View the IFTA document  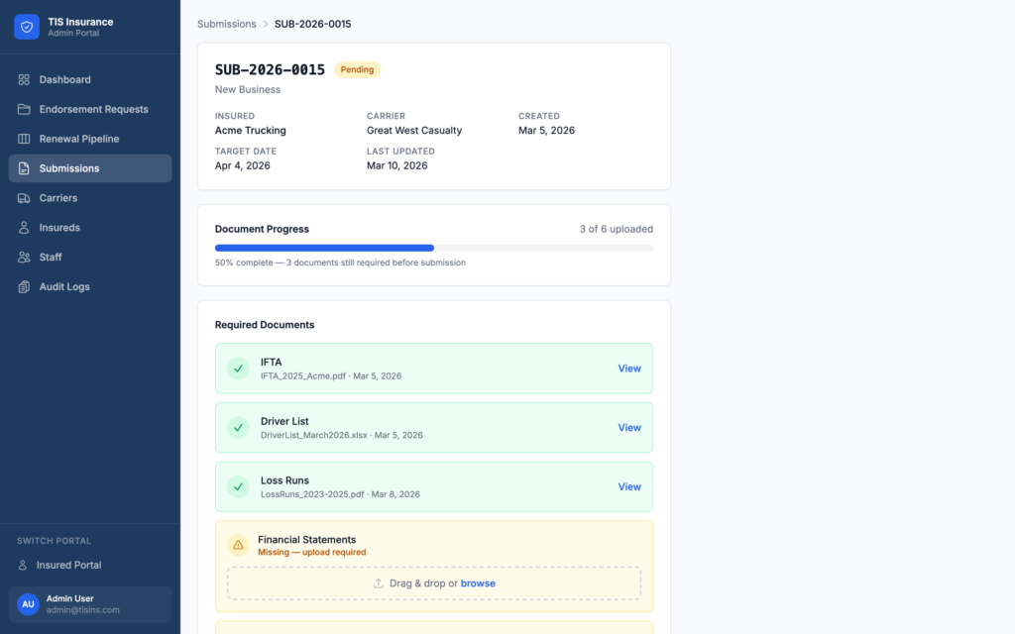(629, 369)
